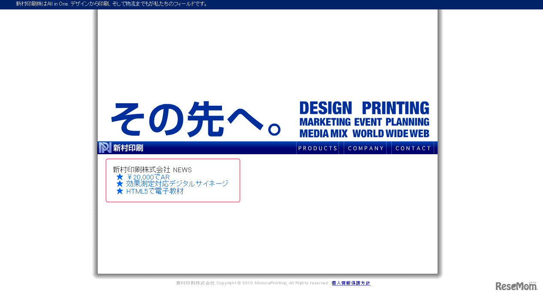Click the MEDIA MIX WORLD WIDE WEB text
This screenshot has height=296, width=543.
tap(364, 133)
